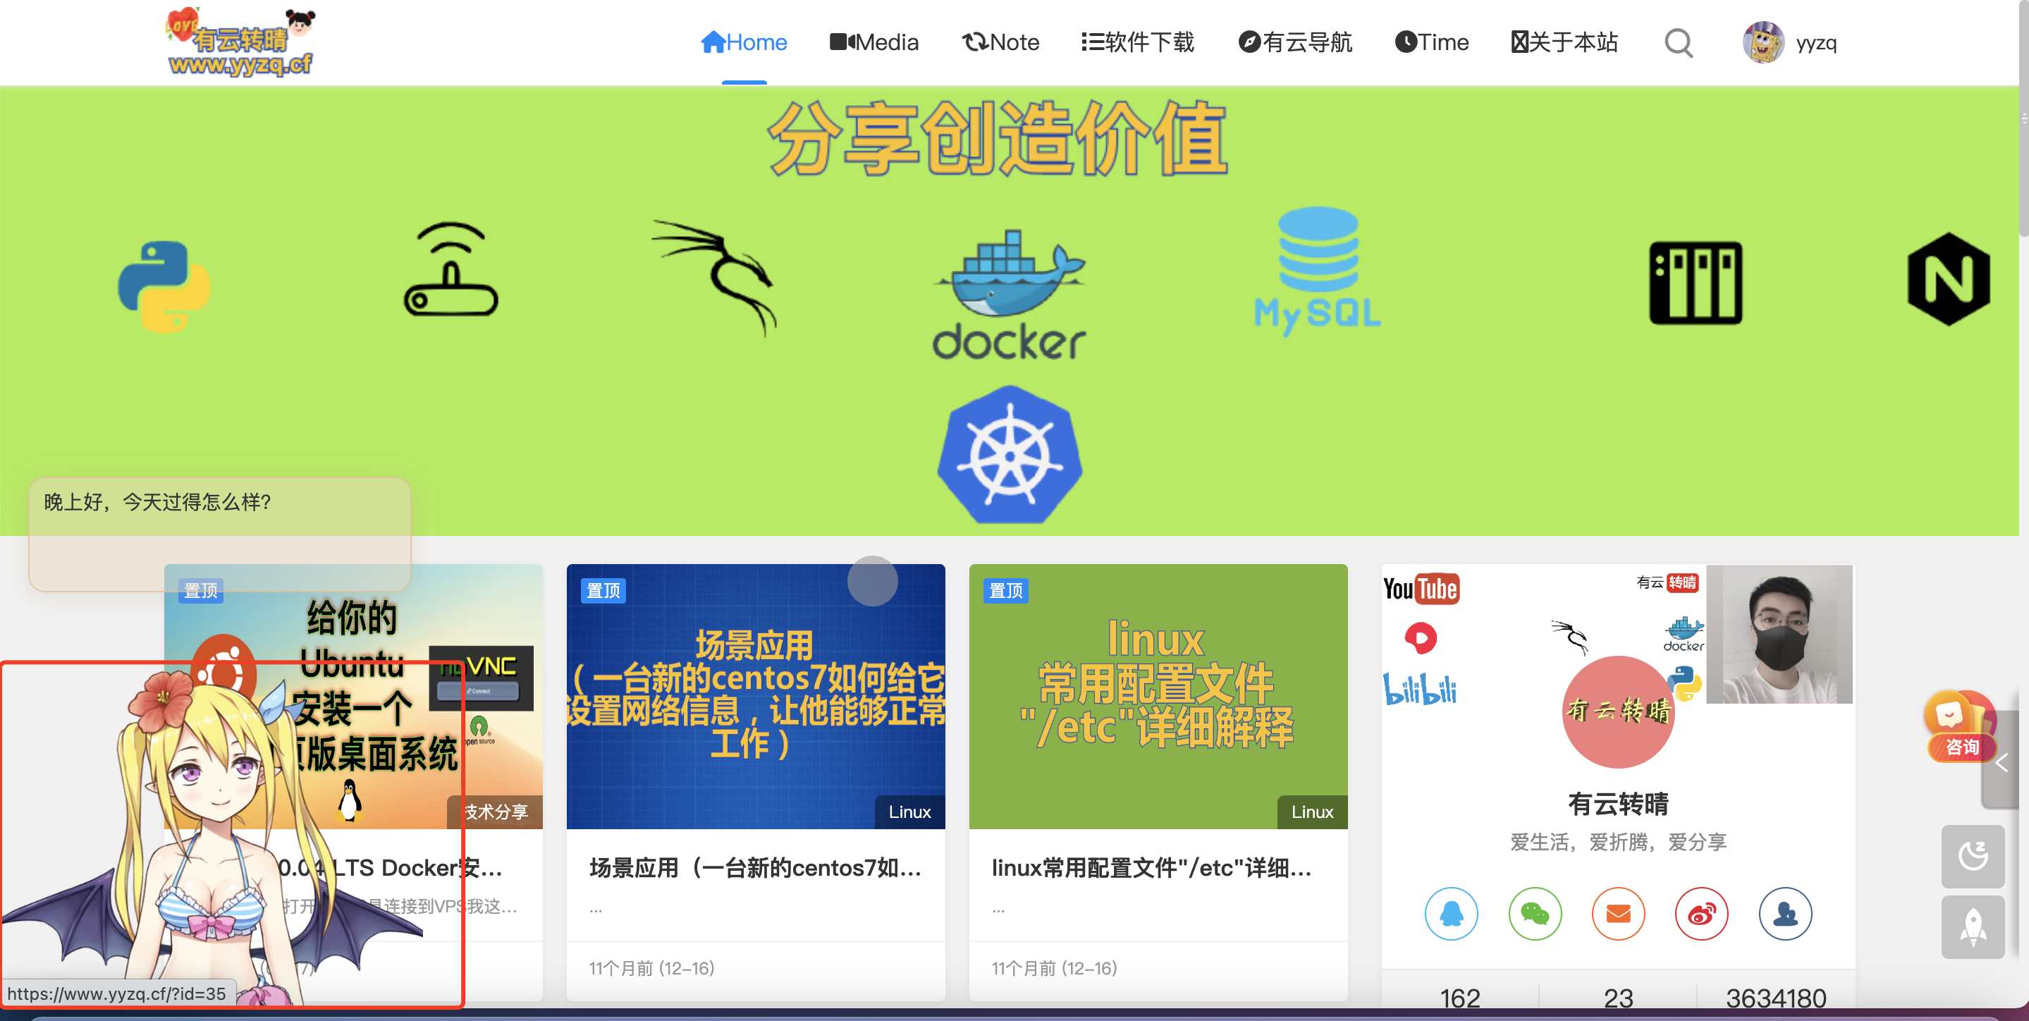
Task: Click the 分享创造价值 banner heading
Action: point(997,140)
